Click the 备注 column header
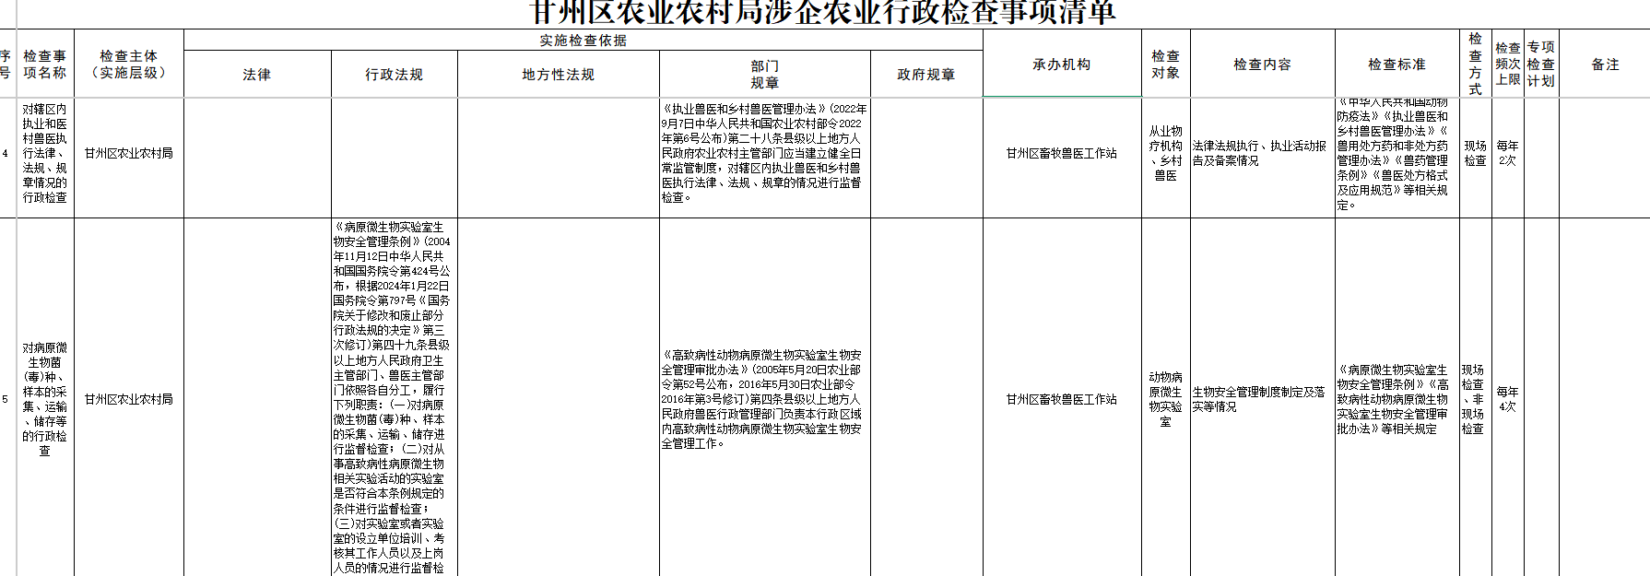 1605,65
